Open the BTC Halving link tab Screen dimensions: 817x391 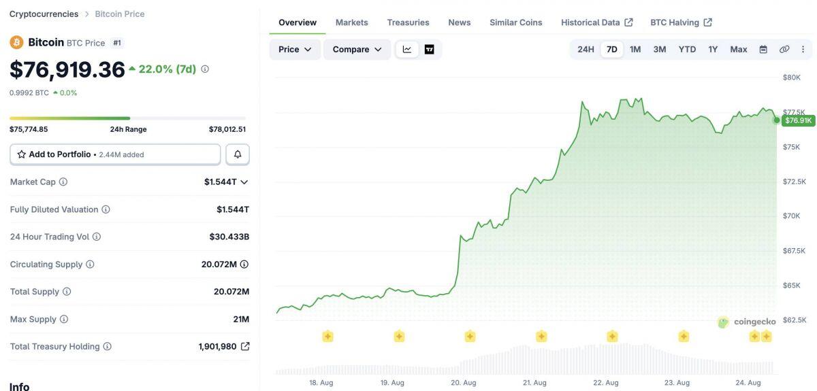(682, 22)
